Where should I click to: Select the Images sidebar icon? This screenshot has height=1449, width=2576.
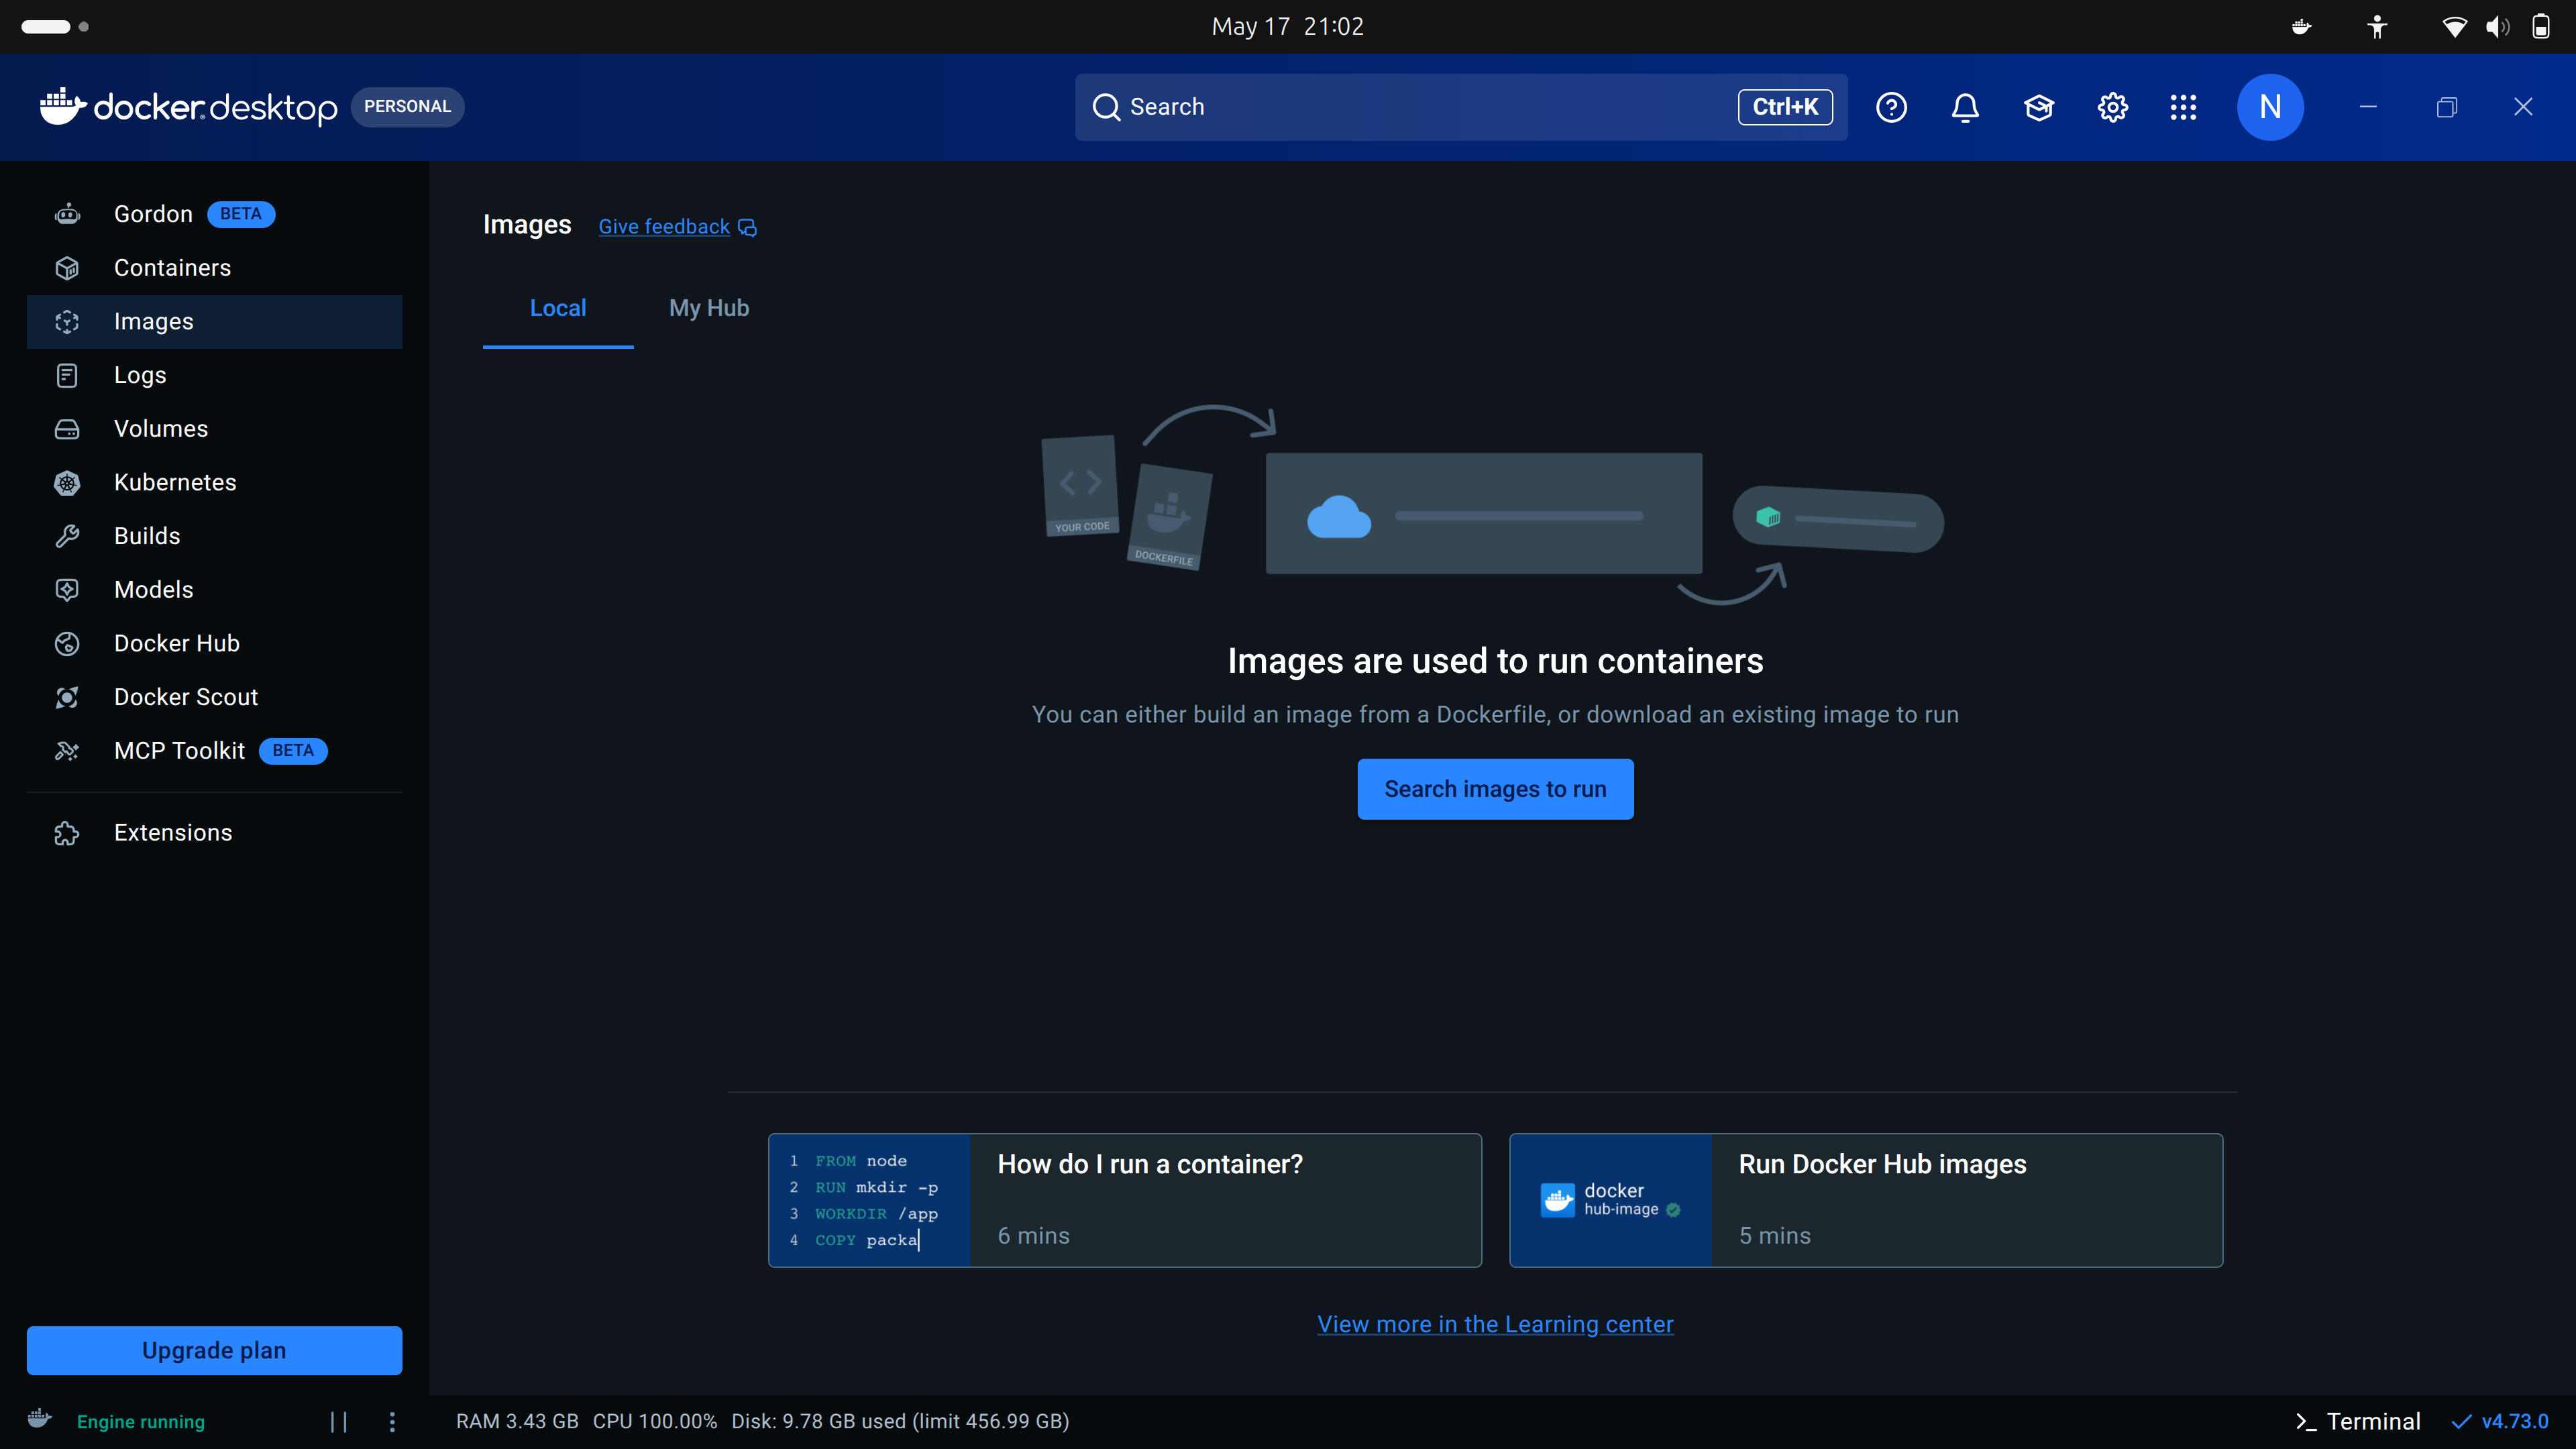pyautogui.click(x=67, y=322)
